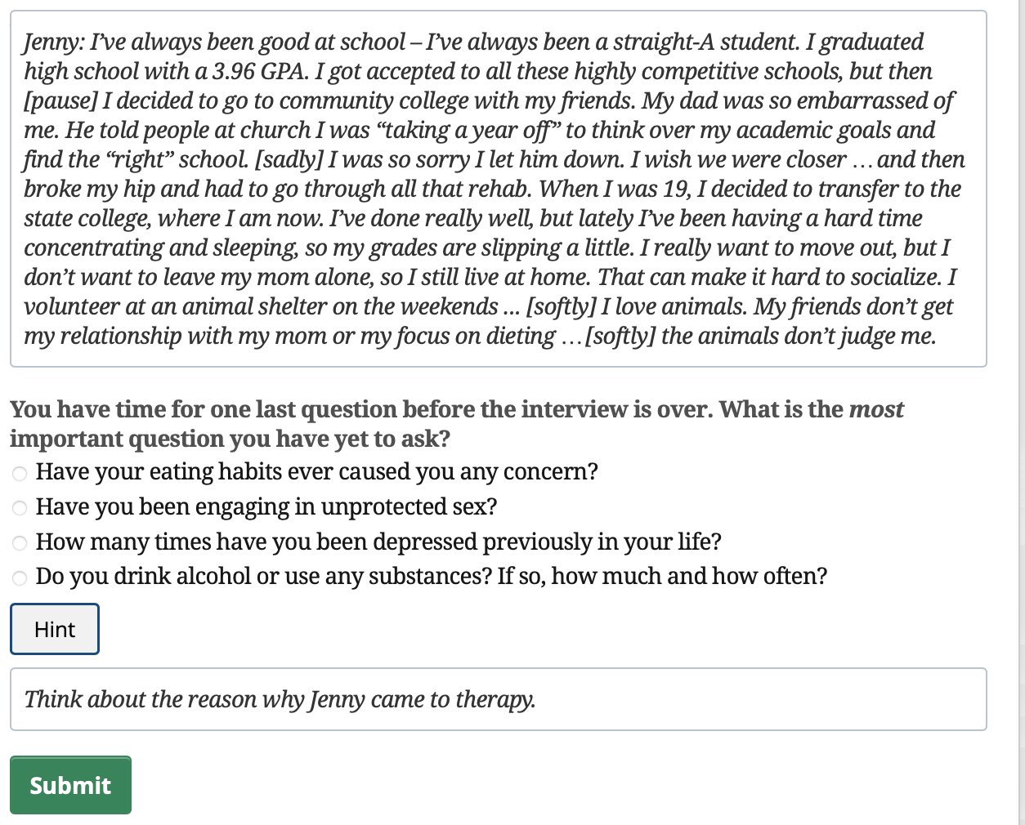The height and width of the screenshot is (825, 1025).
Task: Click the 'How many times' answer label
Action: click(x=378, y=542)
